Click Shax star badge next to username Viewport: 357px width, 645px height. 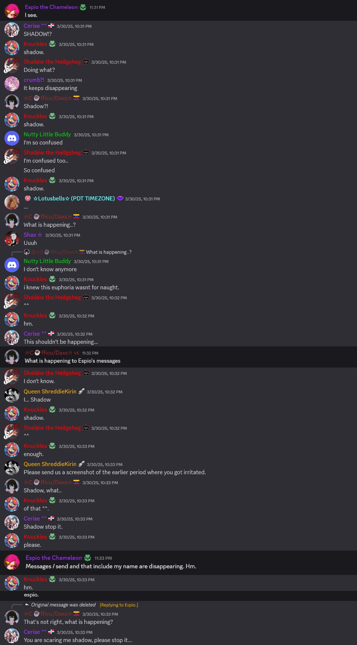pyautogui.click(x=40, y=235)
